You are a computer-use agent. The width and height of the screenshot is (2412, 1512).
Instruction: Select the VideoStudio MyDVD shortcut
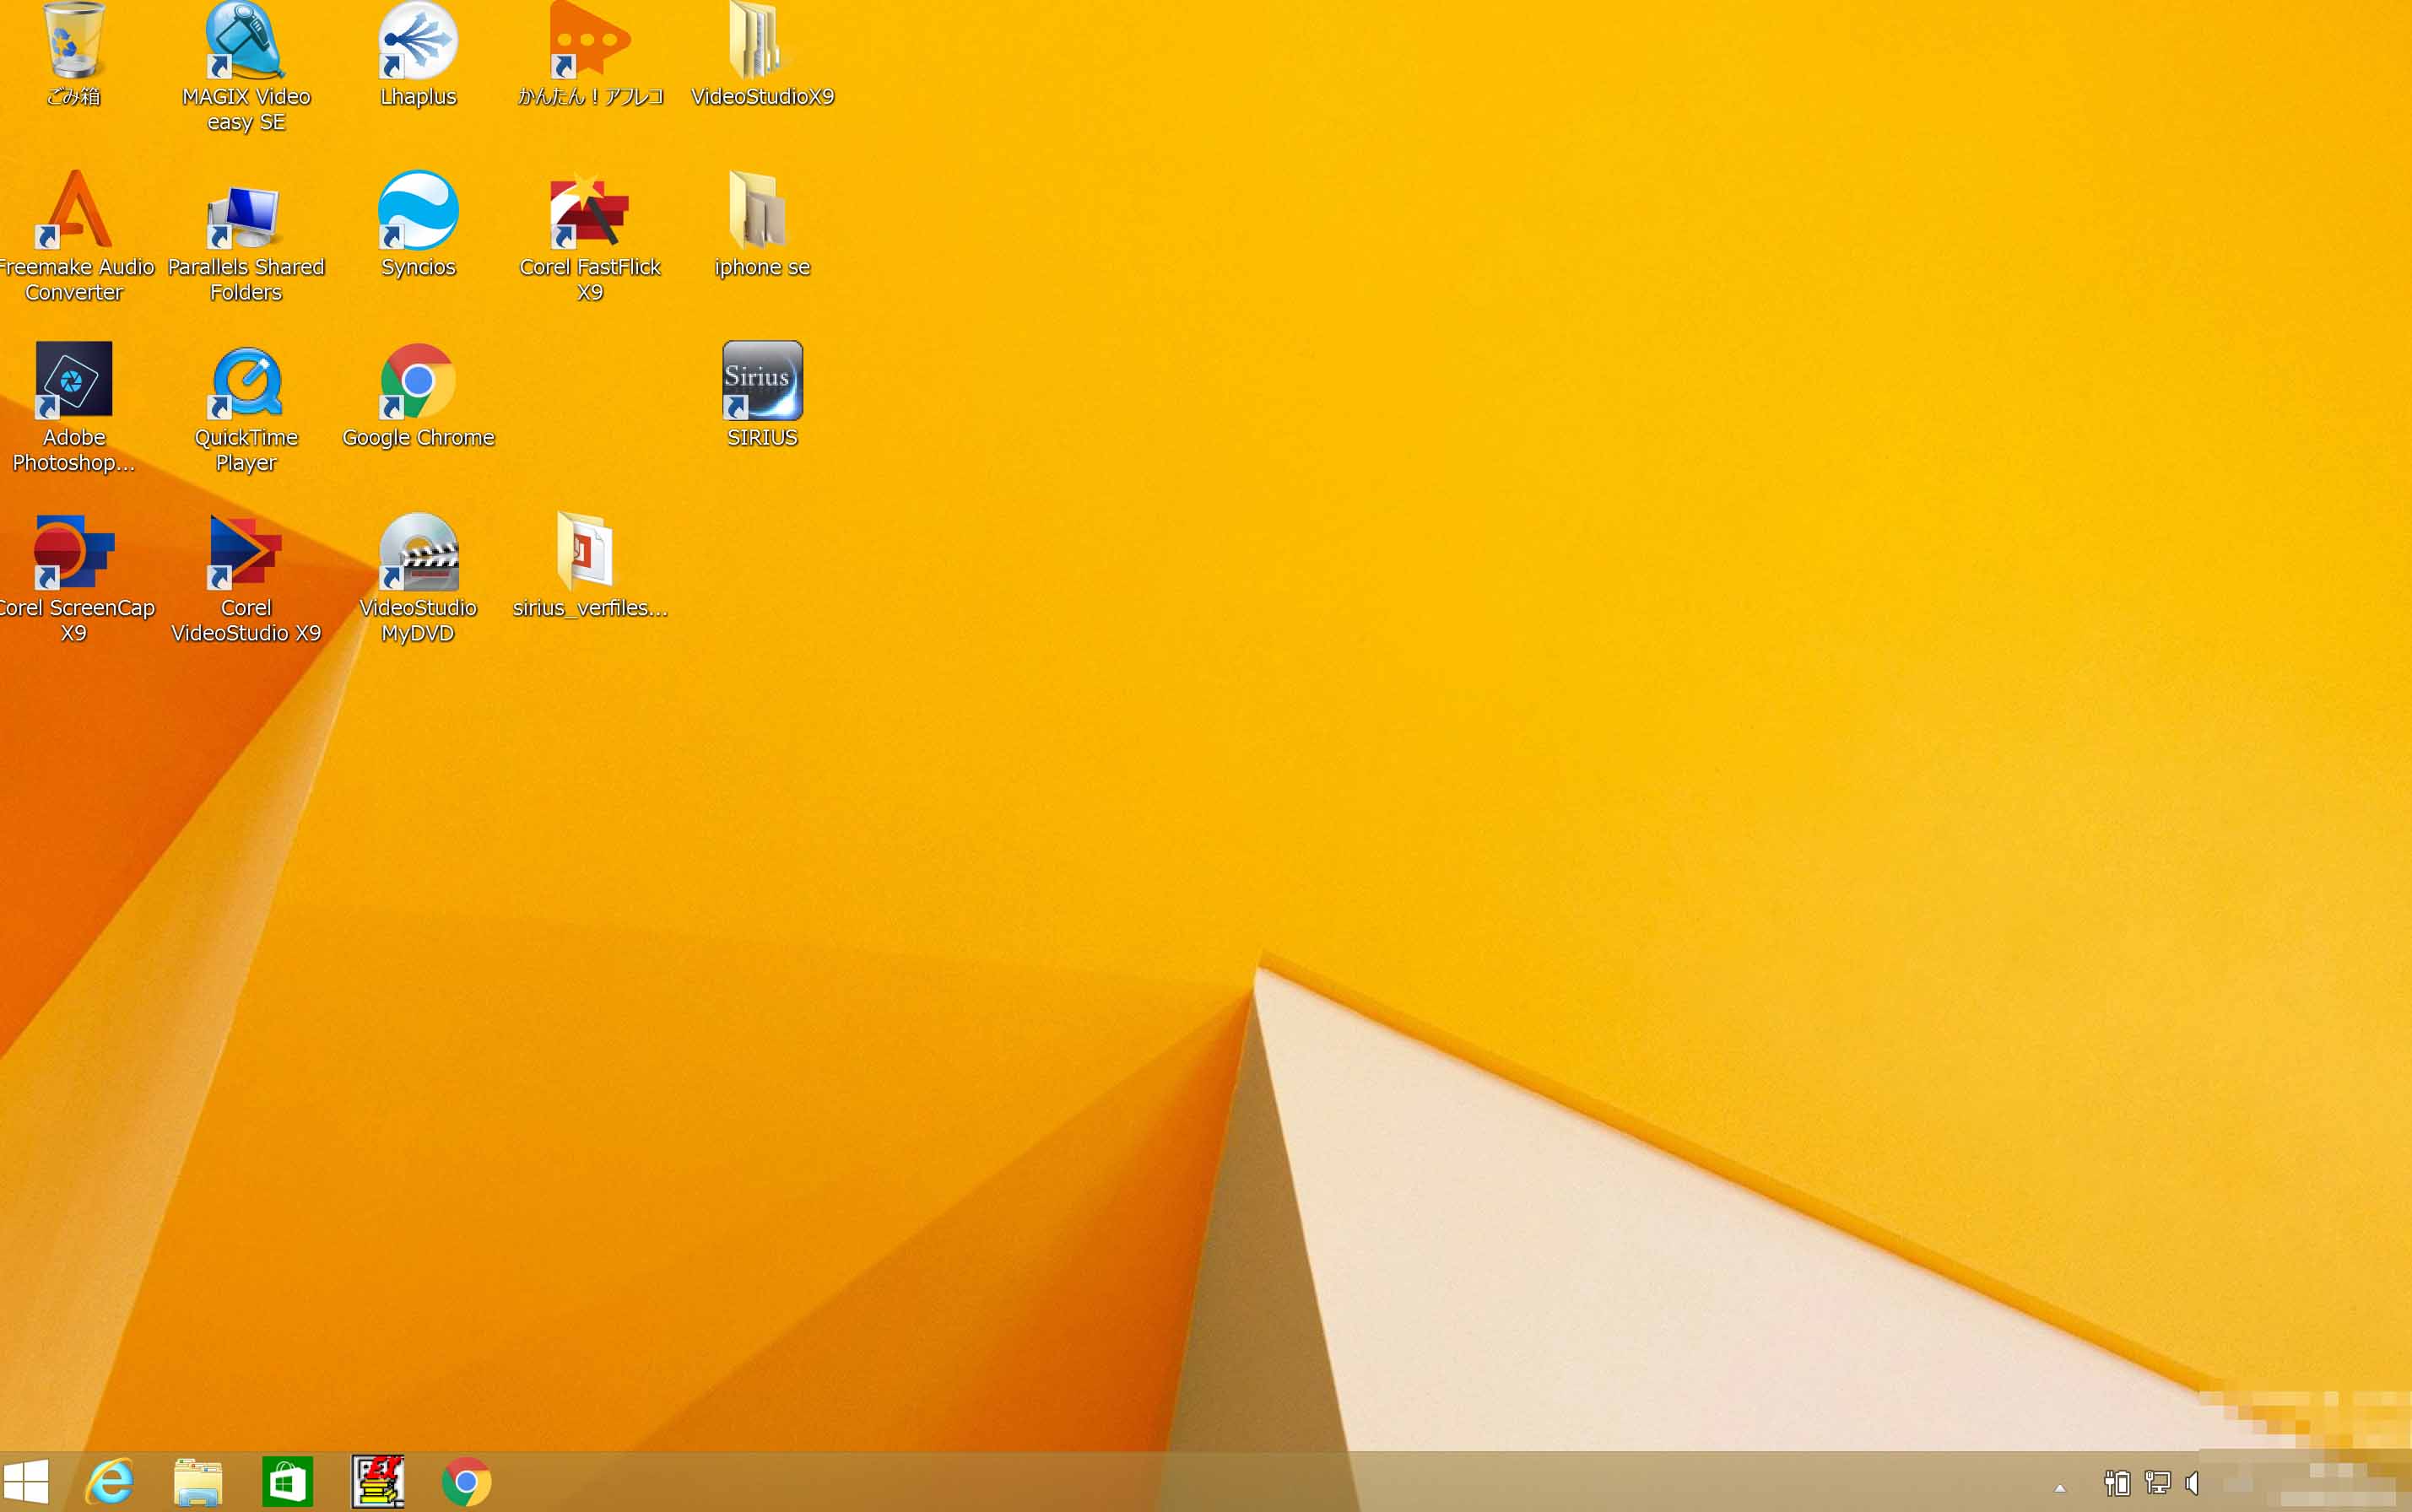[418, 552]
